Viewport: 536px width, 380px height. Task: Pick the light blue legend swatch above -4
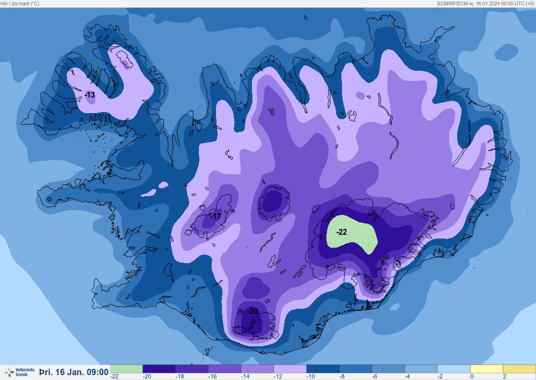(421, 369)
